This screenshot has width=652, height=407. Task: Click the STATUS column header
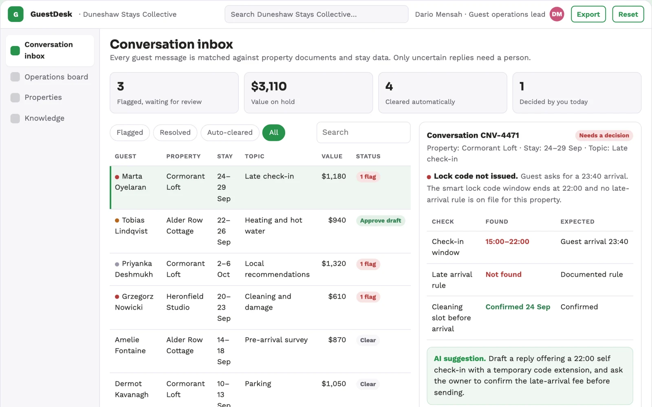[x=368, y=156]
